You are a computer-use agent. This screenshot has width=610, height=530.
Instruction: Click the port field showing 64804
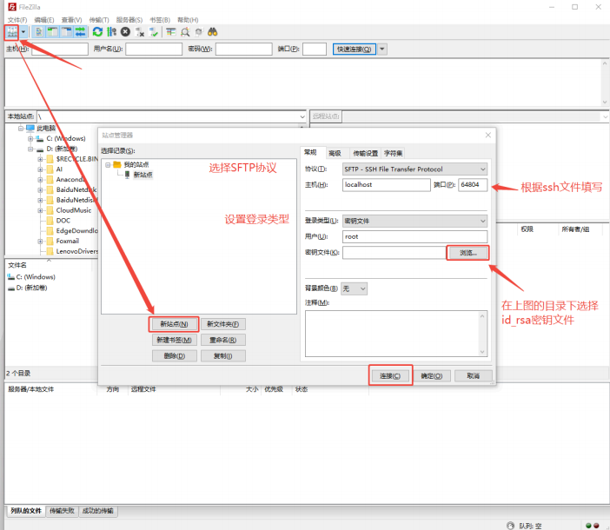(x=473, y=185)
